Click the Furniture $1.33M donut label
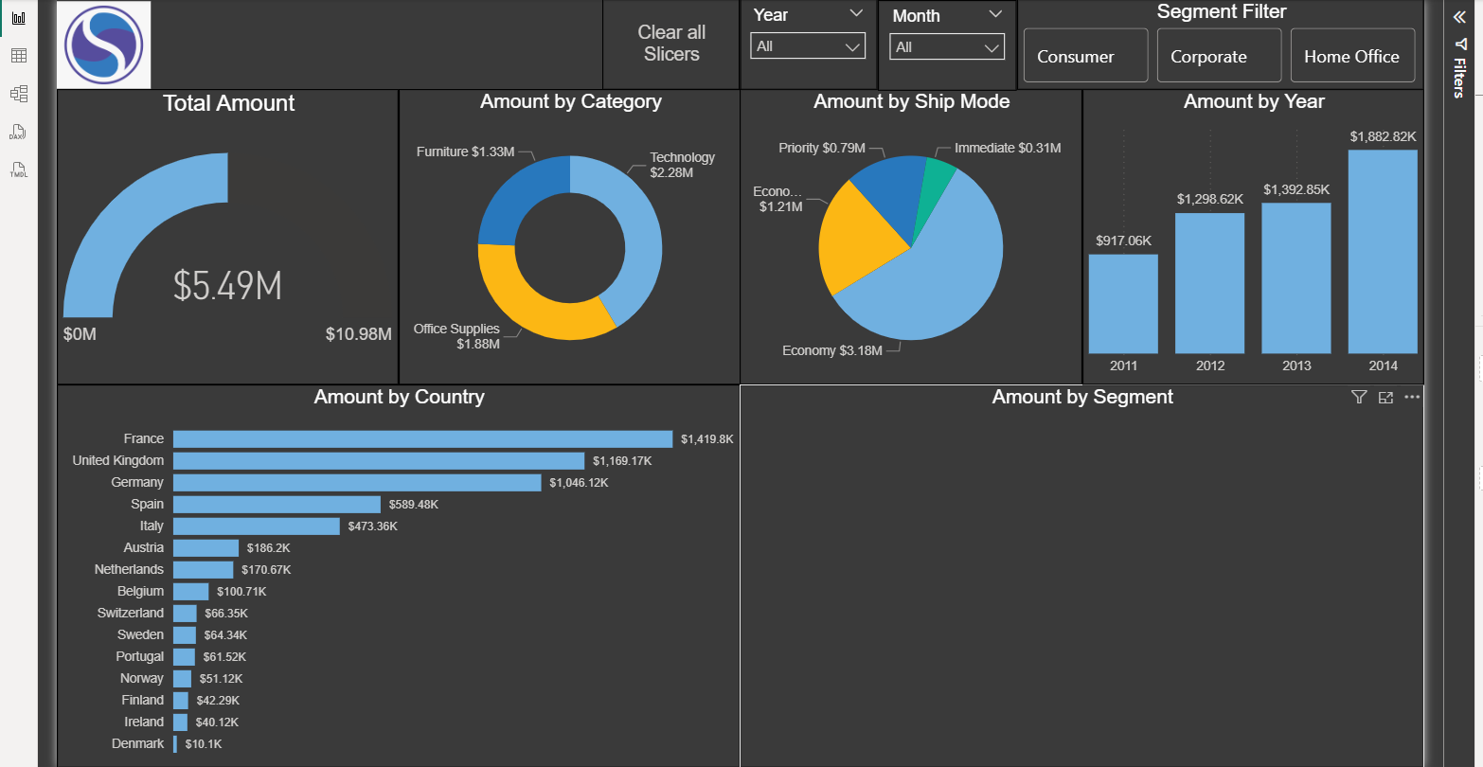 [x=465, y=152]
